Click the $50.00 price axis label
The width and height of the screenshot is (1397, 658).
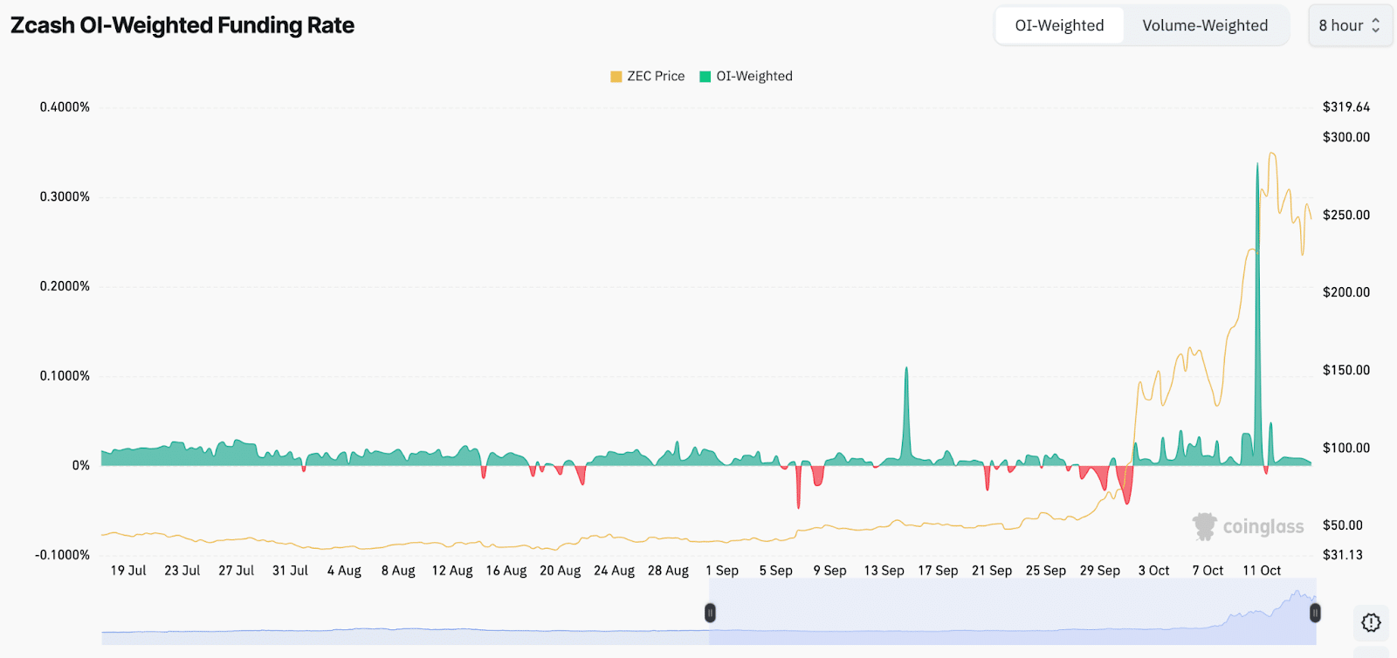point(1343,525)
